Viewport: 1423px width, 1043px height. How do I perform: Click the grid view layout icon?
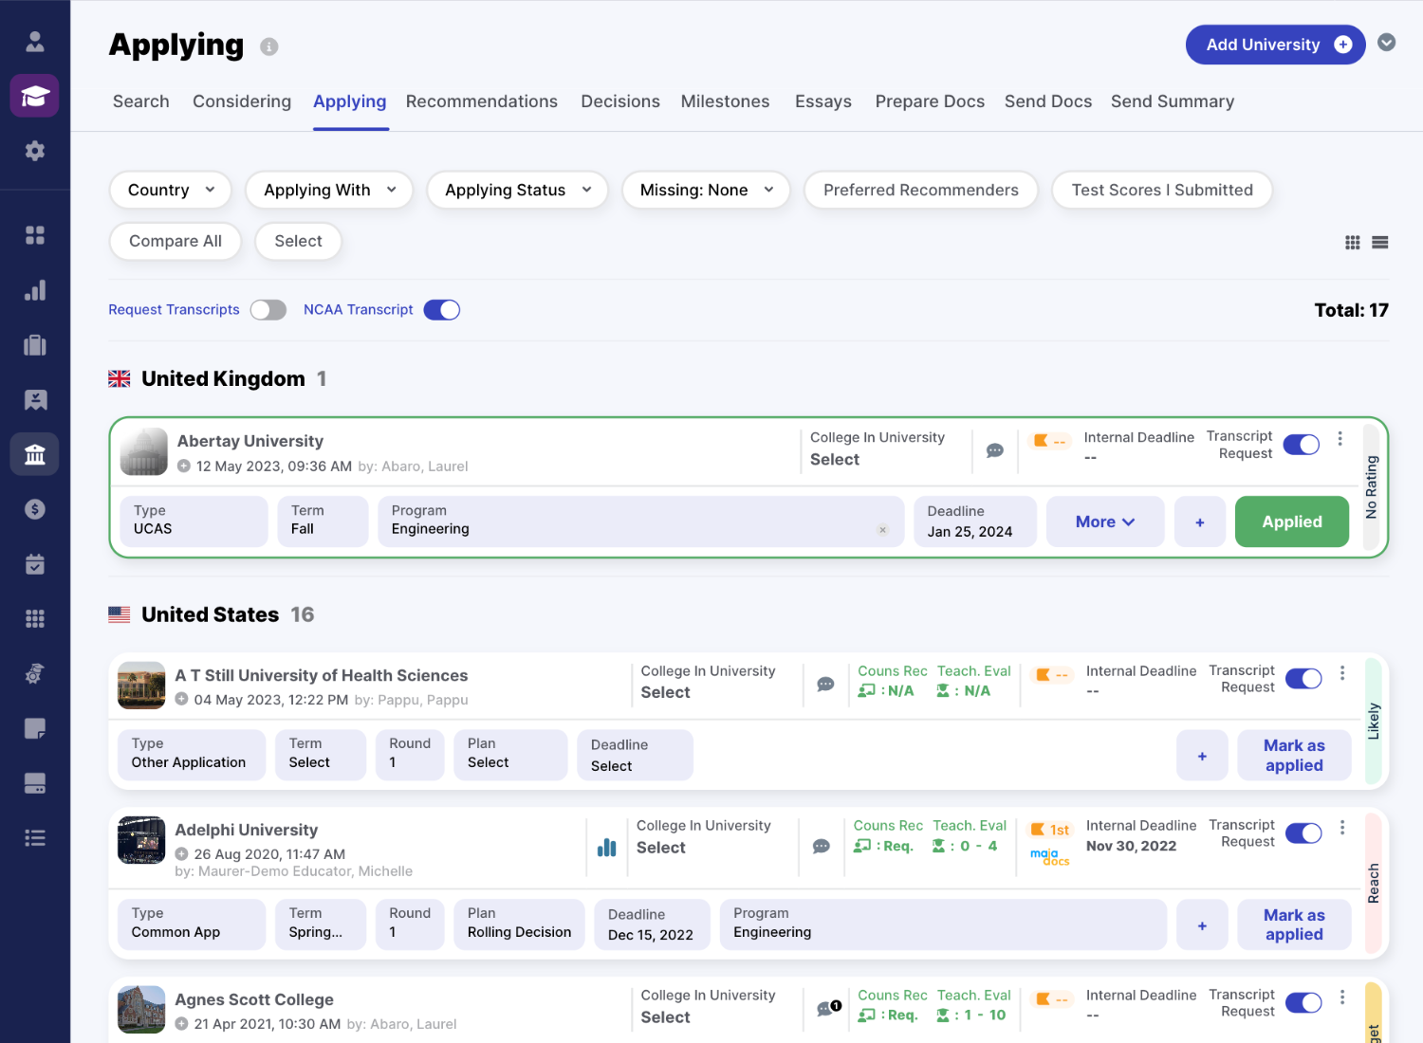pos(1353,243)
